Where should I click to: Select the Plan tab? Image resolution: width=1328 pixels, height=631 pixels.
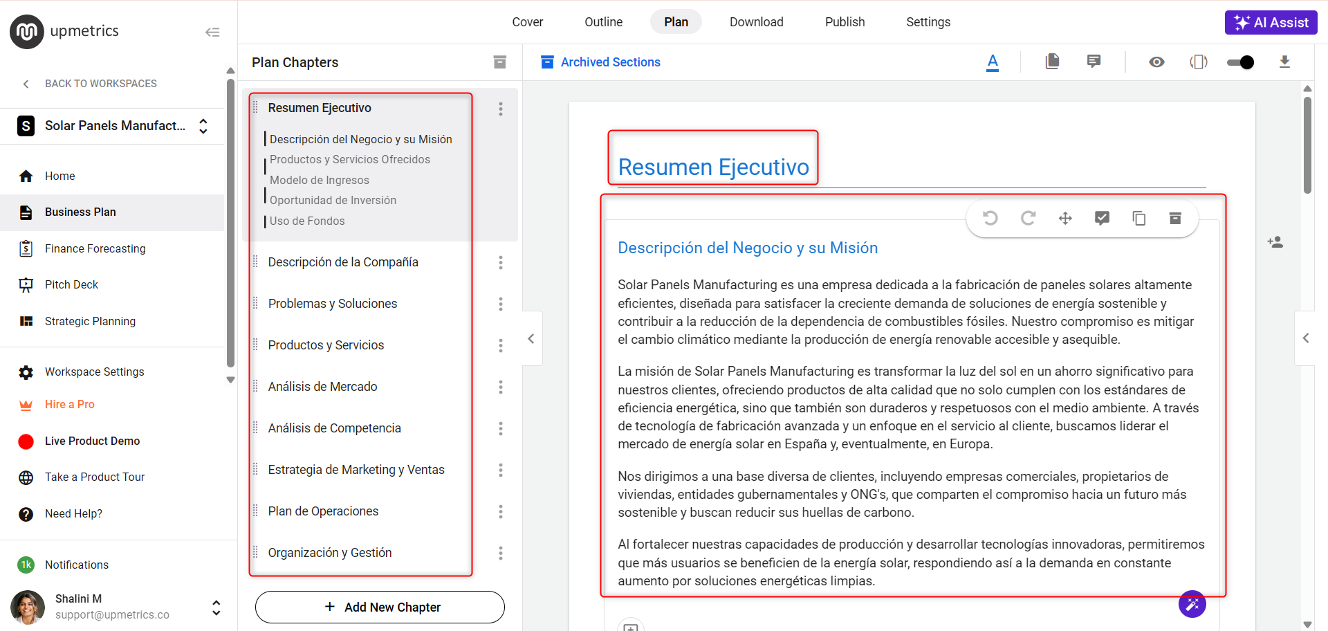click(676, 22)
